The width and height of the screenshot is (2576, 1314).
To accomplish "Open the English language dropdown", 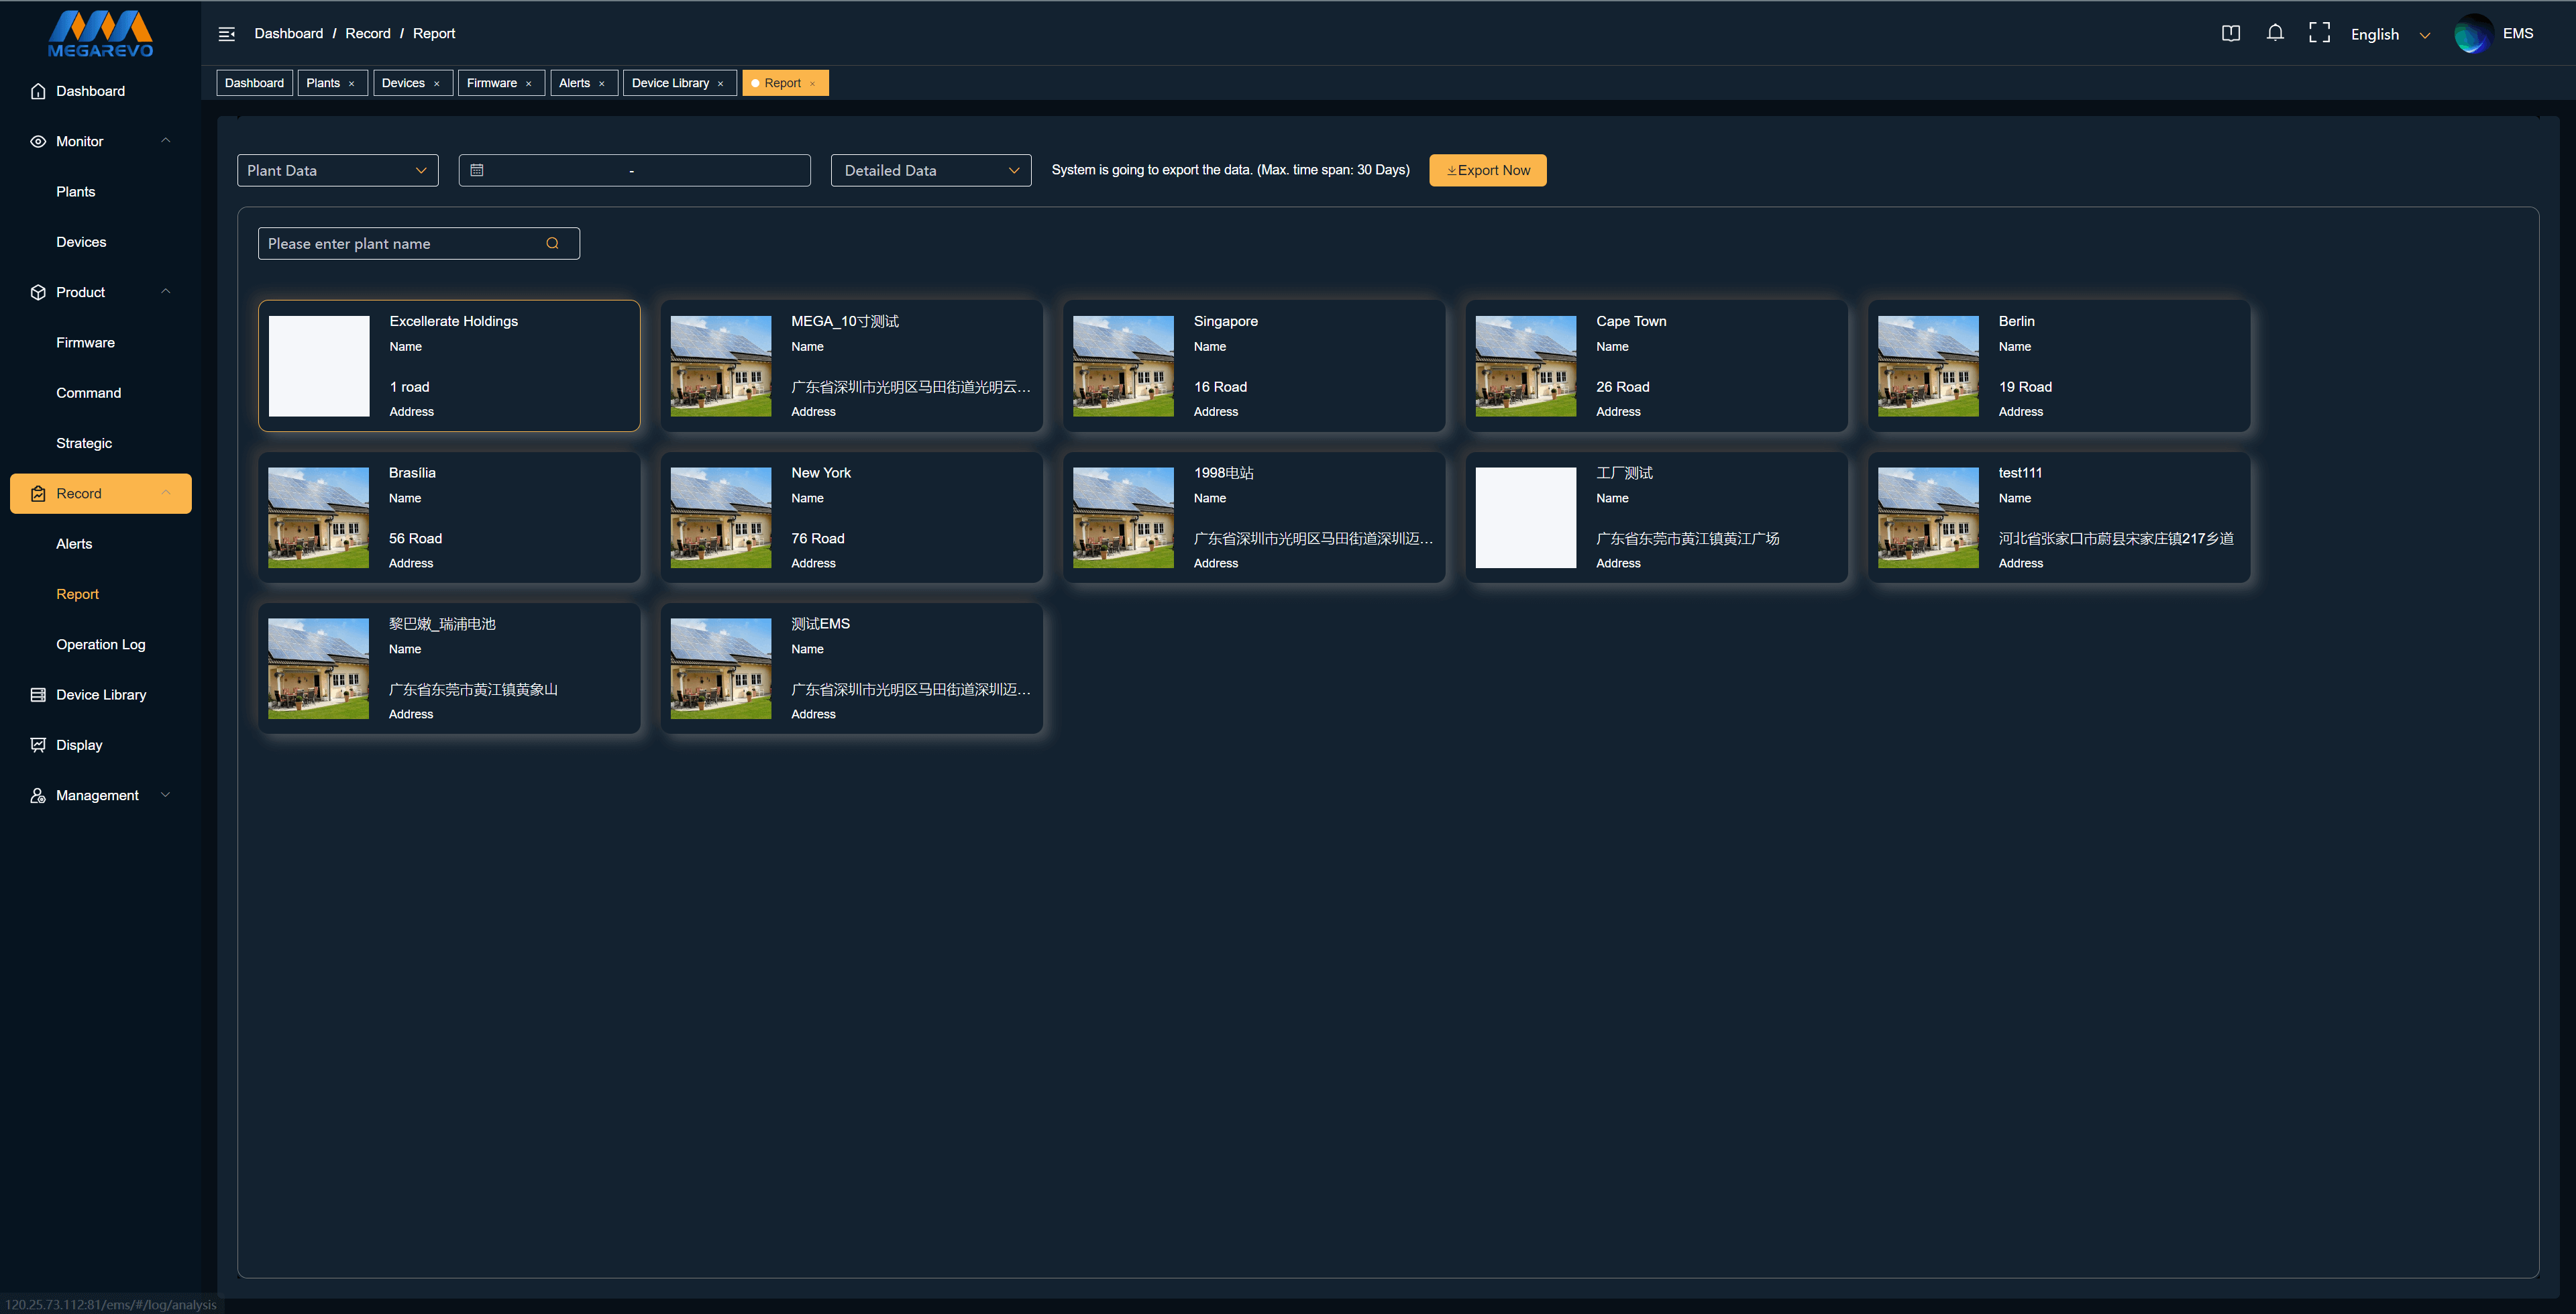I will tap(2390, 34).
